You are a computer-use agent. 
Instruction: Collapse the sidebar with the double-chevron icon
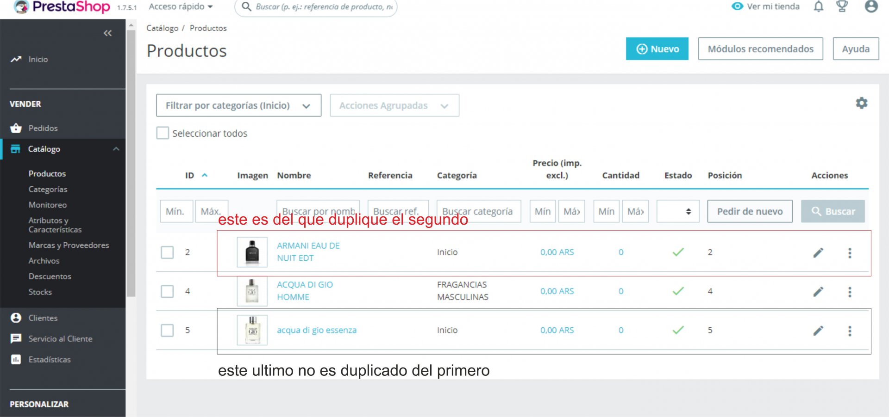pos(107,33)
